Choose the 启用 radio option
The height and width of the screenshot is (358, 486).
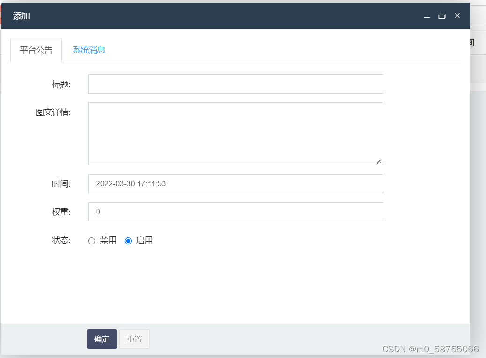tap(128, 241)
